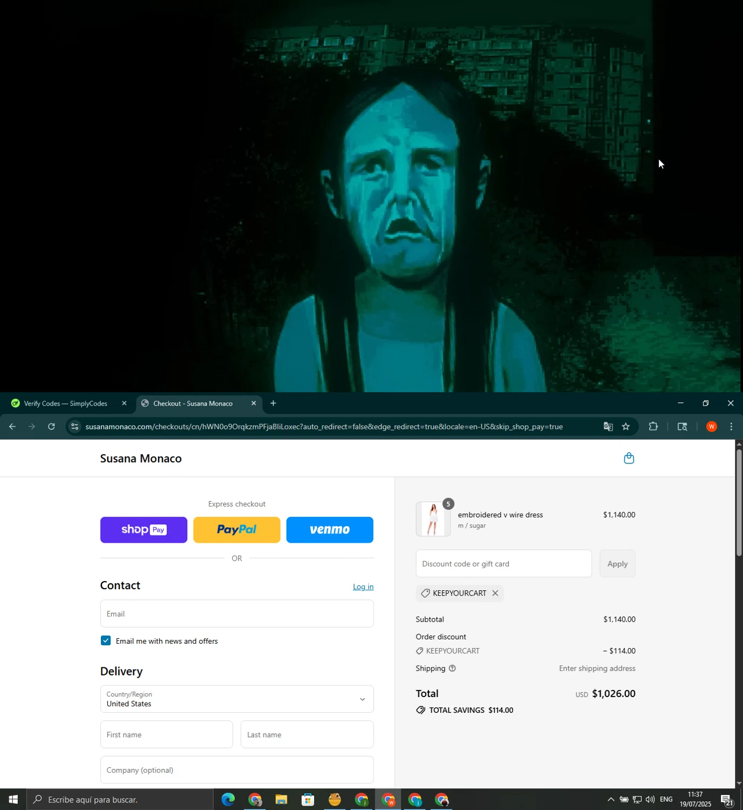Click the shipping help question mark icon
The image size is (743, 810).
tap(452, 669)
